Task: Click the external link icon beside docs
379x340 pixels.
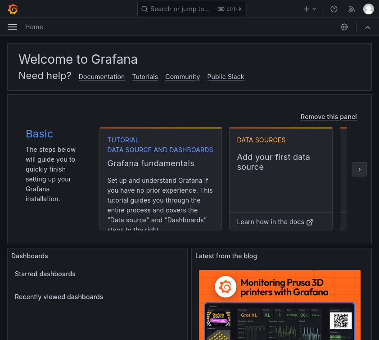Action: coord(310,222)
